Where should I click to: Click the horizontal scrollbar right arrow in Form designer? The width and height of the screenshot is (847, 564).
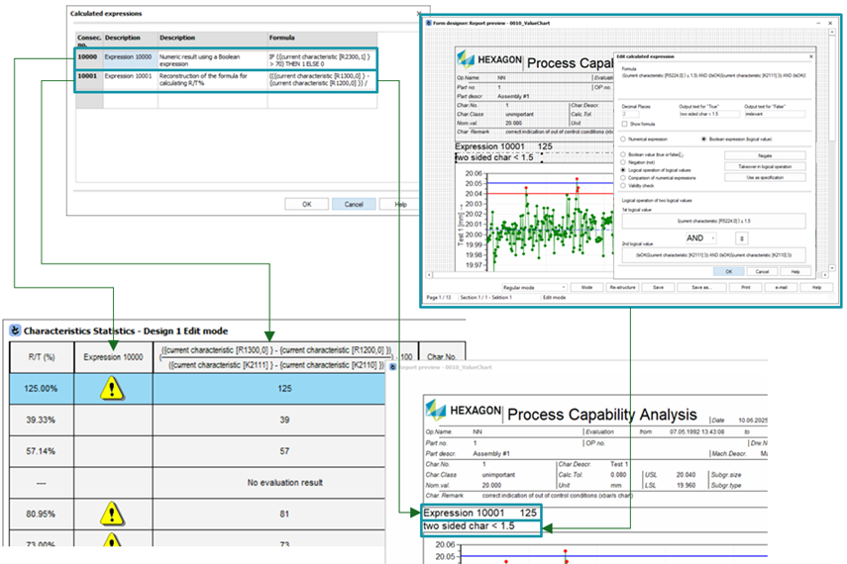825,275
